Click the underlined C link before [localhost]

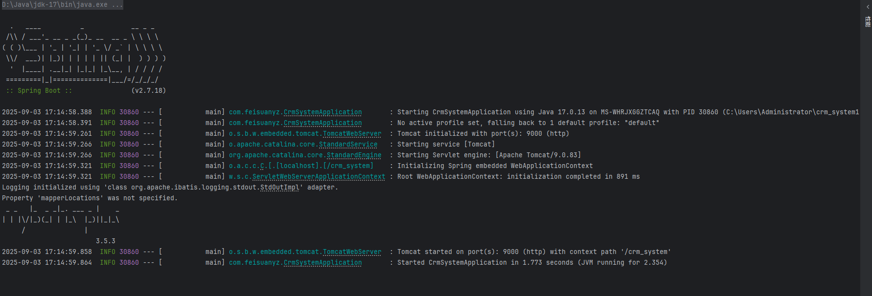click(262, 166)
